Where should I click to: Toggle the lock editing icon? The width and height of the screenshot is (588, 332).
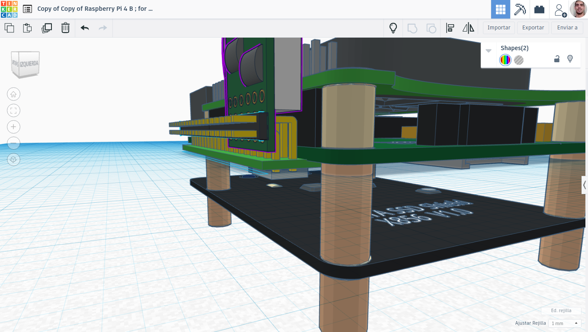coord(557,59)
